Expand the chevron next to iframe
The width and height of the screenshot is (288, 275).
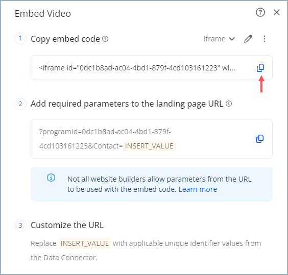click(x=232, y=39)
